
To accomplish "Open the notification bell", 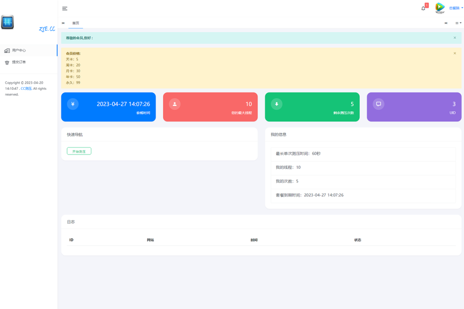I will pyautogui.click(x=423, y=8).
